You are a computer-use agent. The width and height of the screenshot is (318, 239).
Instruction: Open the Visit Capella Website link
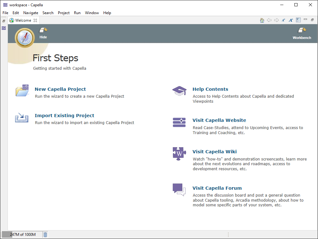point(219,120)
